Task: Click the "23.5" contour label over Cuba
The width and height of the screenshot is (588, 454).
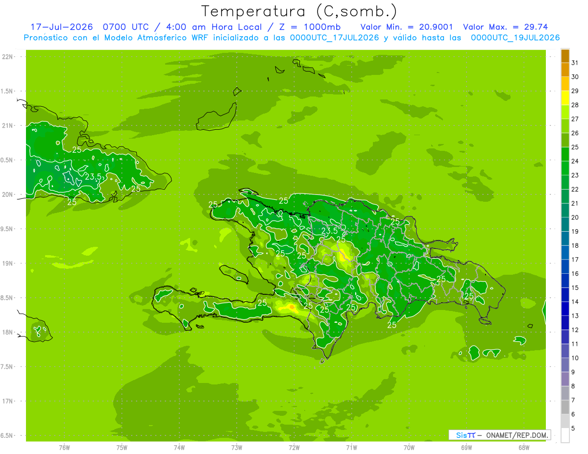Action: tap(93, 177)
